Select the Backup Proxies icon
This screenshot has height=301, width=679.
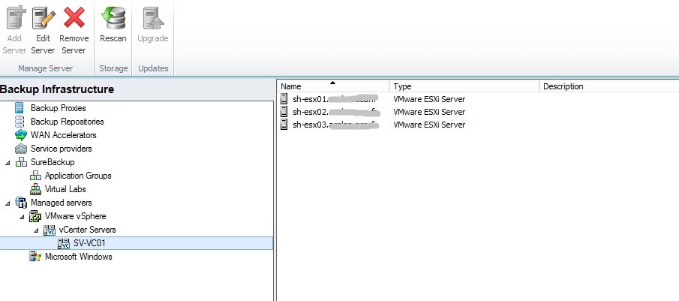pos(20,108)
